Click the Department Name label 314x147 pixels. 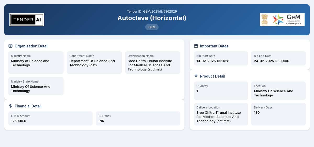(x=82, y=56)
